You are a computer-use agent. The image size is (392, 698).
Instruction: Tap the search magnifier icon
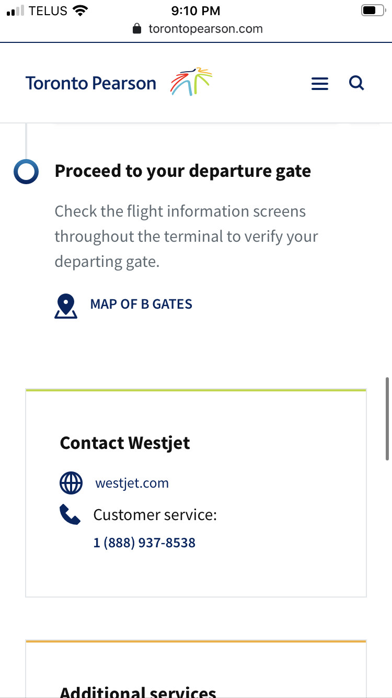[356, 83]
